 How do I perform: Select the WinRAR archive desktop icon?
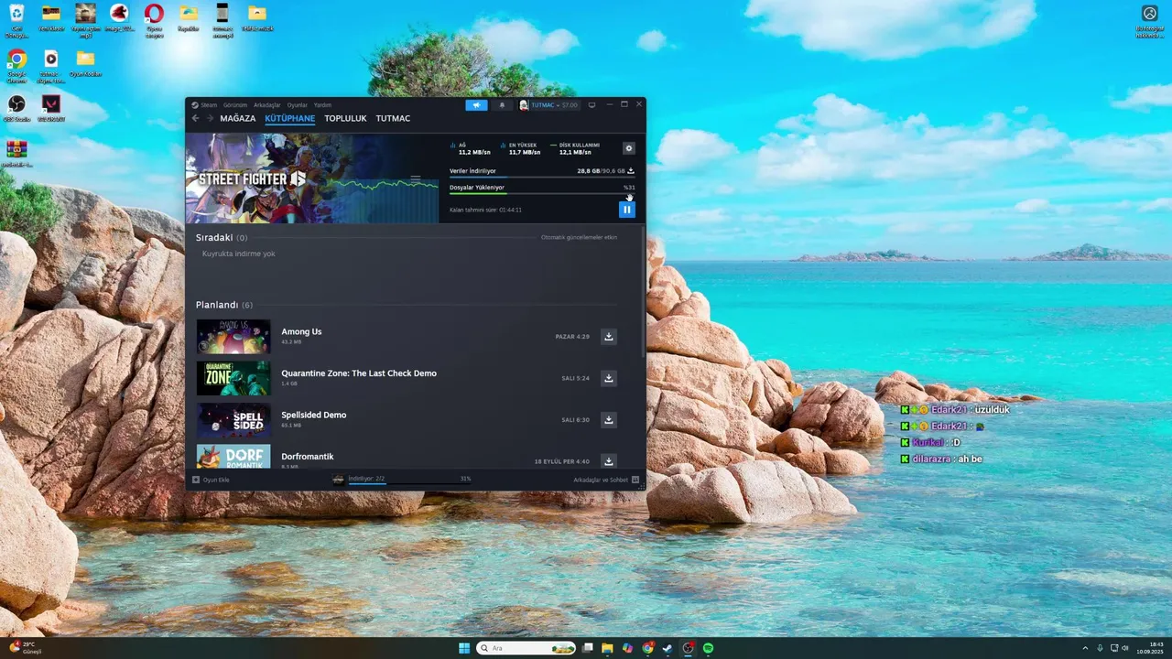pos(16,152)
